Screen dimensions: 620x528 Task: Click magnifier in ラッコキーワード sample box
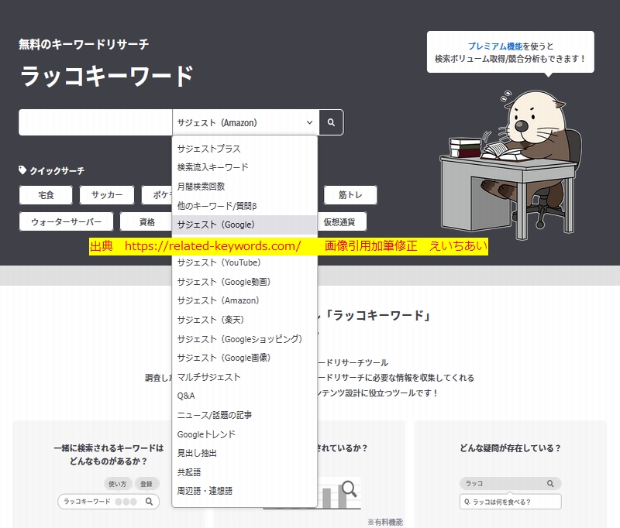tap(149, 502)
